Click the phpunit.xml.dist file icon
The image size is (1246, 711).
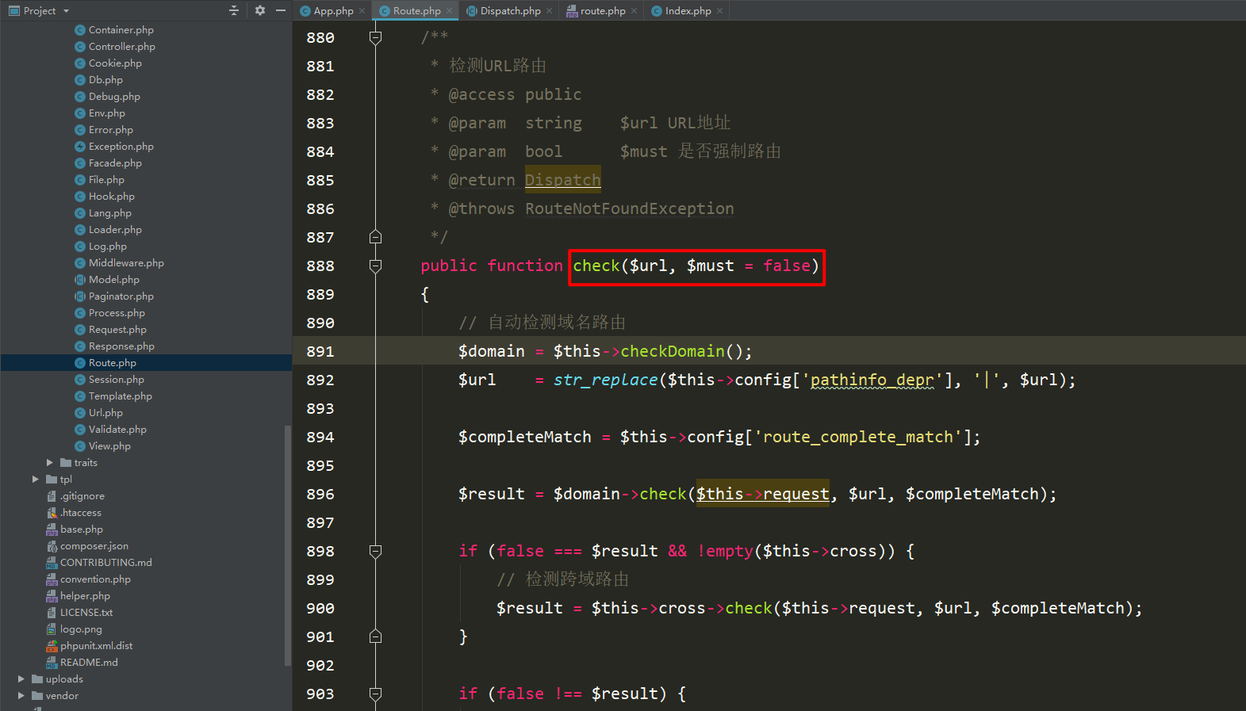pos(52,646)
